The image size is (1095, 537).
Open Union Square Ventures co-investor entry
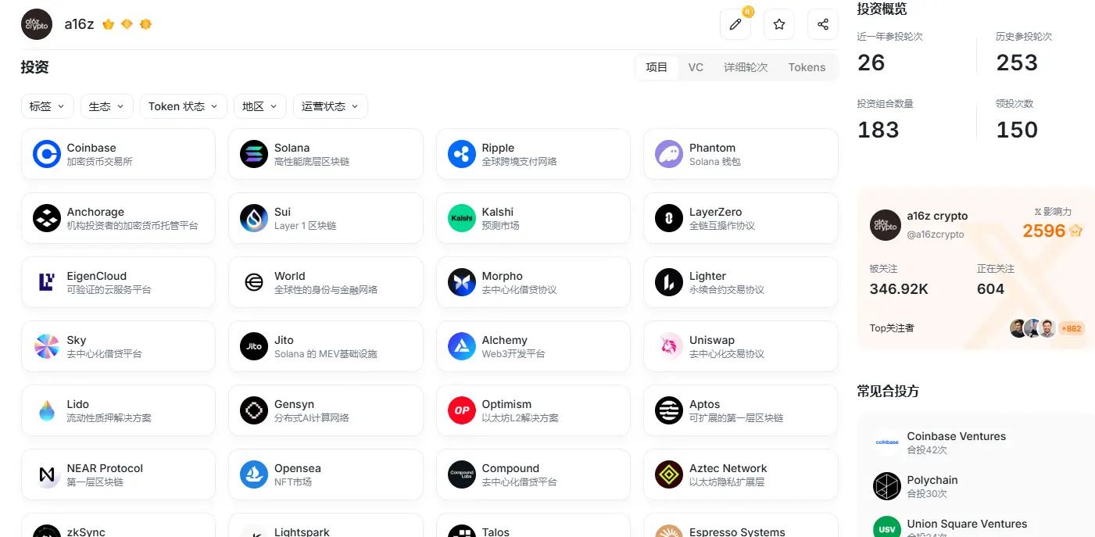pyautogui.click(x=976, y=527)
